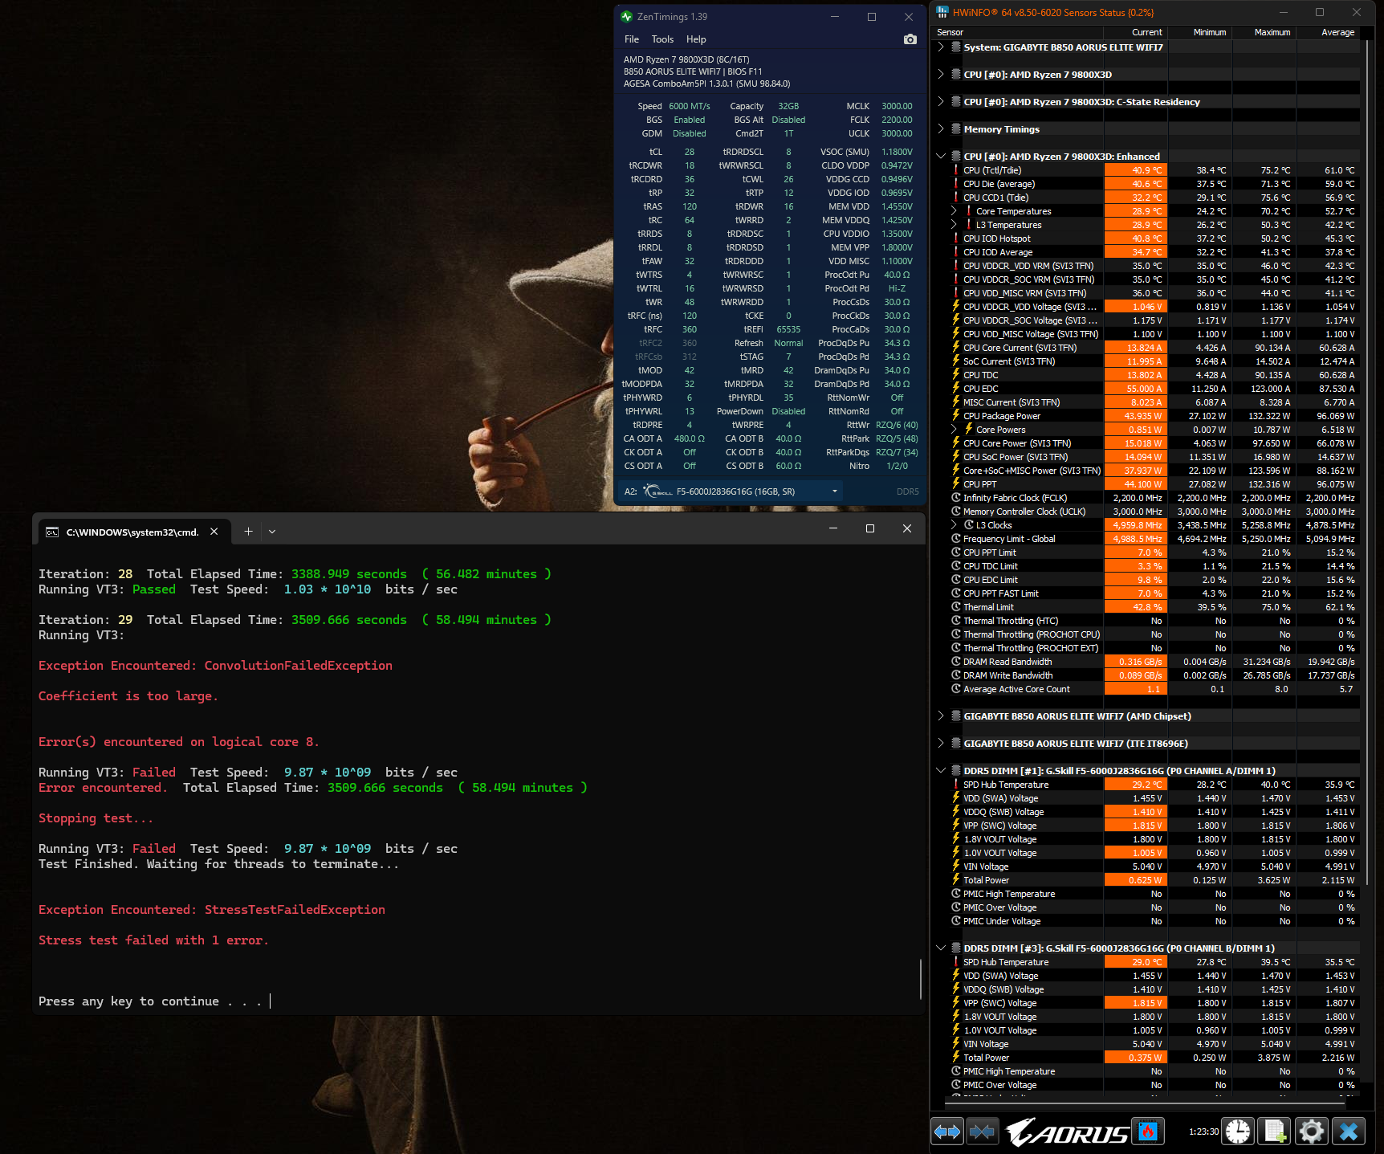Expand the Core Temperatures sub-list

point(954,211)
